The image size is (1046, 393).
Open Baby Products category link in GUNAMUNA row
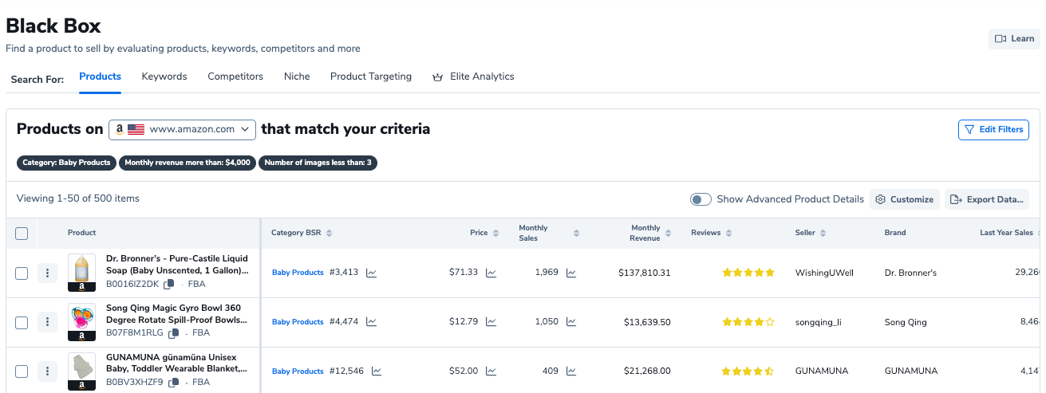tap(298, 371)
